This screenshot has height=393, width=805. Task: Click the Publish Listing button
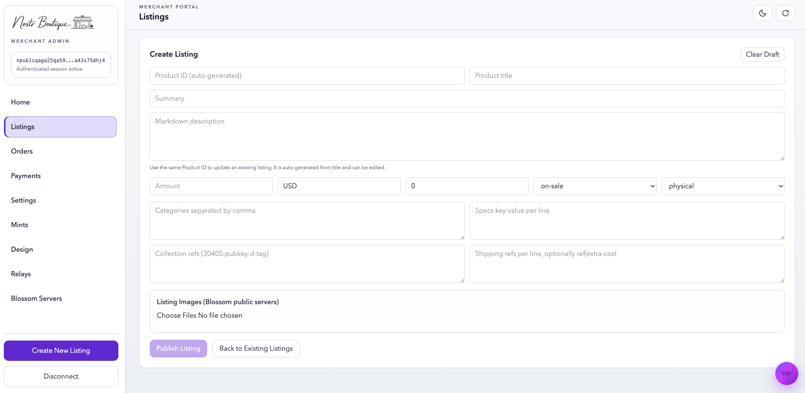(x=178, y=349)
